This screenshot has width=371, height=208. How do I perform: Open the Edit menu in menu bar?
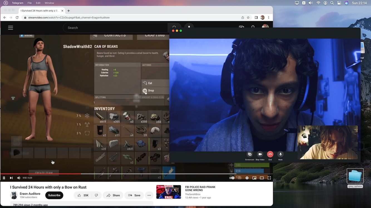[x=38, y=3]
